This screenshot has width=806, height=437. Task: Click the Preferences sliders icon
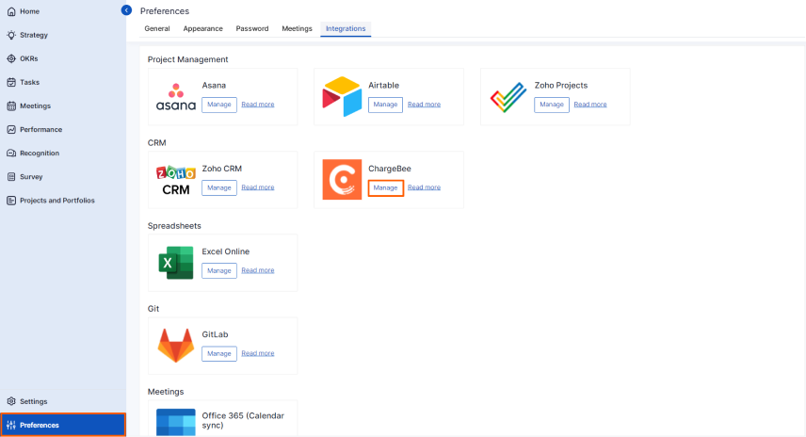(x=11, y=425)
